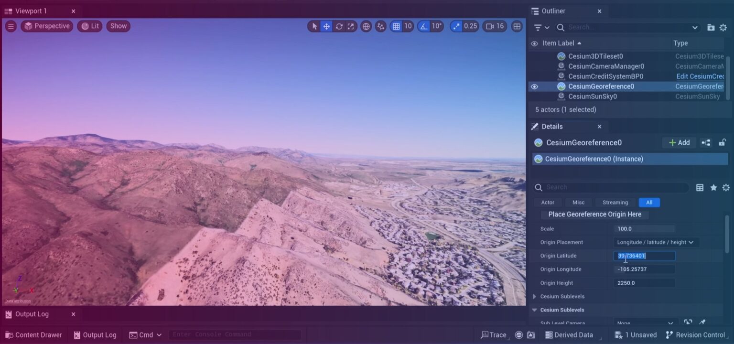The image size is (734, 344).
Task: Switch to the Select arrow tool
Action: click(314, 26)
